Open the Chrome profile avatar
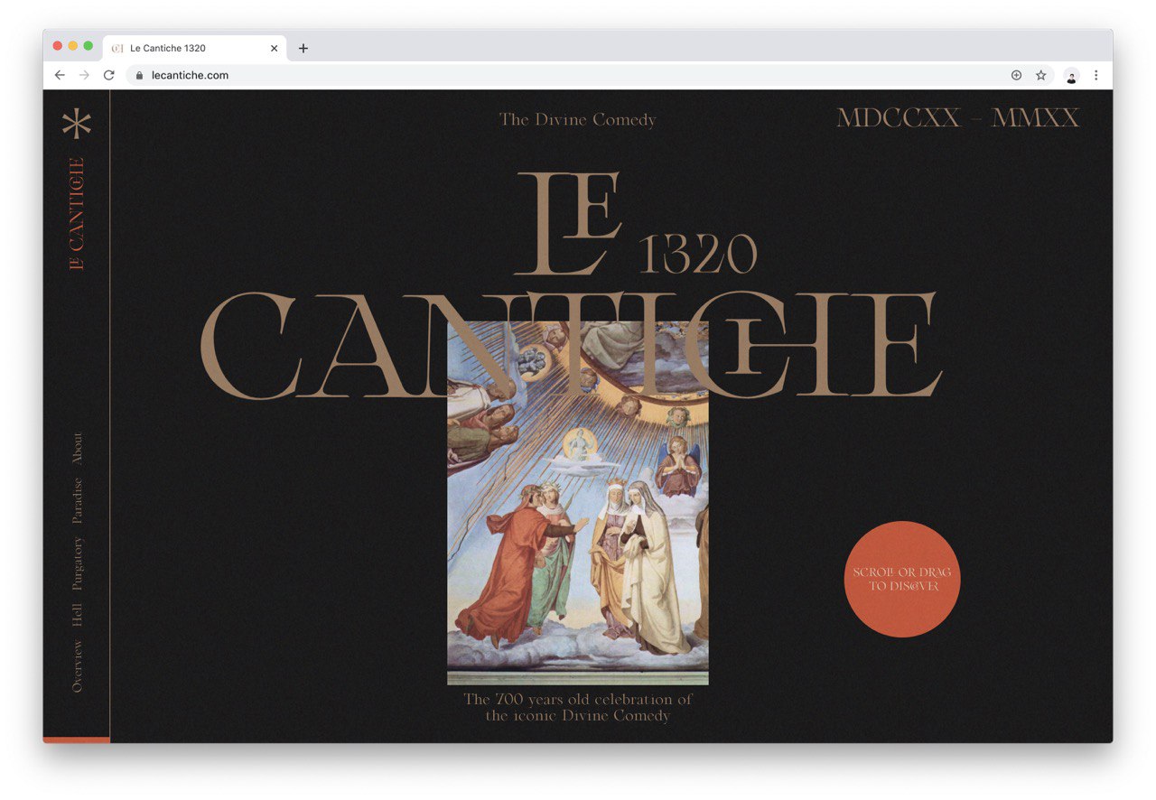 1071,76
